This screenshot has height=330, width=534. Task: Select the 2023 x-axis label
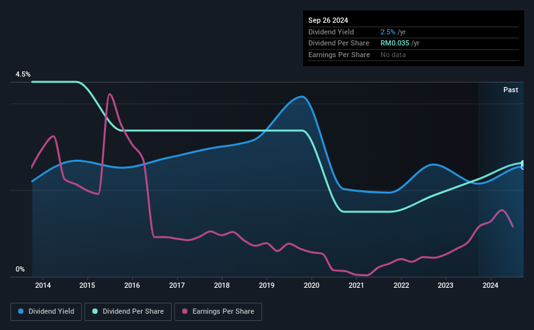(446, 285)
